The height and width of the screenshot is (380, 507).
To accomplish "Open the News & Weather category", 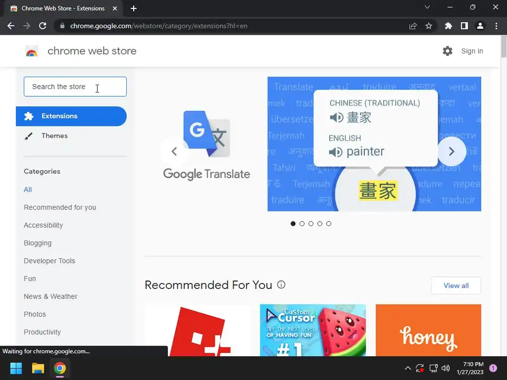I will click(x=51, y=296).
